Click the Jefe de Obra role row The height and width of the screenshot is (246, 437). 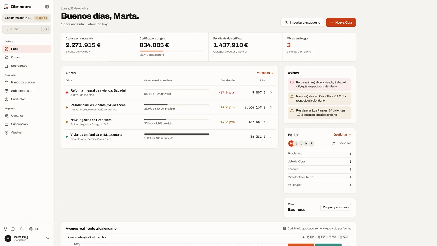tap(319, 162)
